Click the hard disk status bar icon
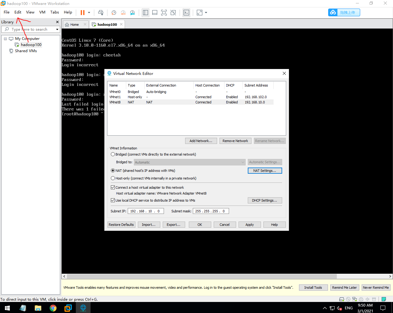Viewport: 393px width, 313px height. tap(341, 299)
